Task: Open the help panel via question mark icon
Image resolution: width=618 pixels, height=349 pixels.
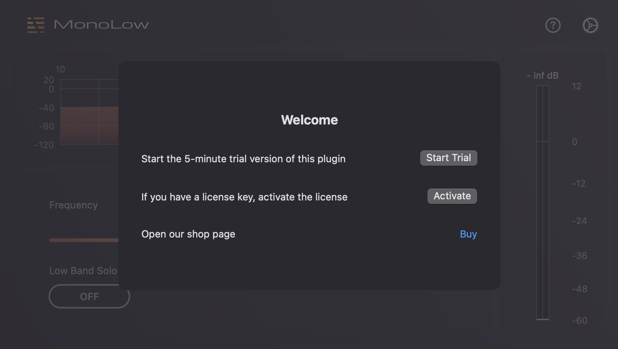Action: click(553, 25)
